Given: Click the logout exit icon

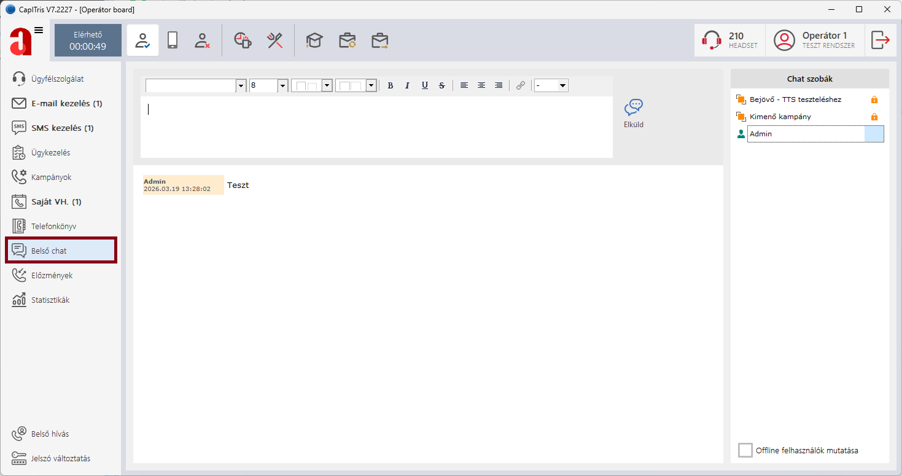Looking at the screenshot, I should [x=881, y=41].
